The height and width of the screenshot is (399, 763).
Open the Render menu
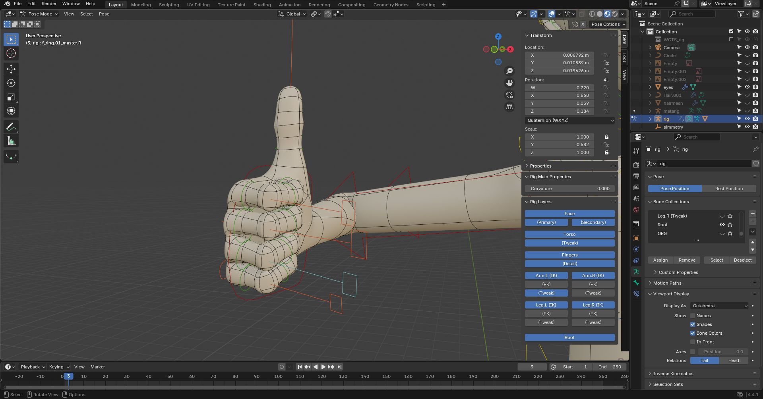pos(49,4)
